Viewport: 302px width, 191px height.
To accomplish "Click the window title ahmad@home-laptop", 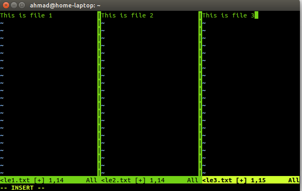I will coord(65,5).
